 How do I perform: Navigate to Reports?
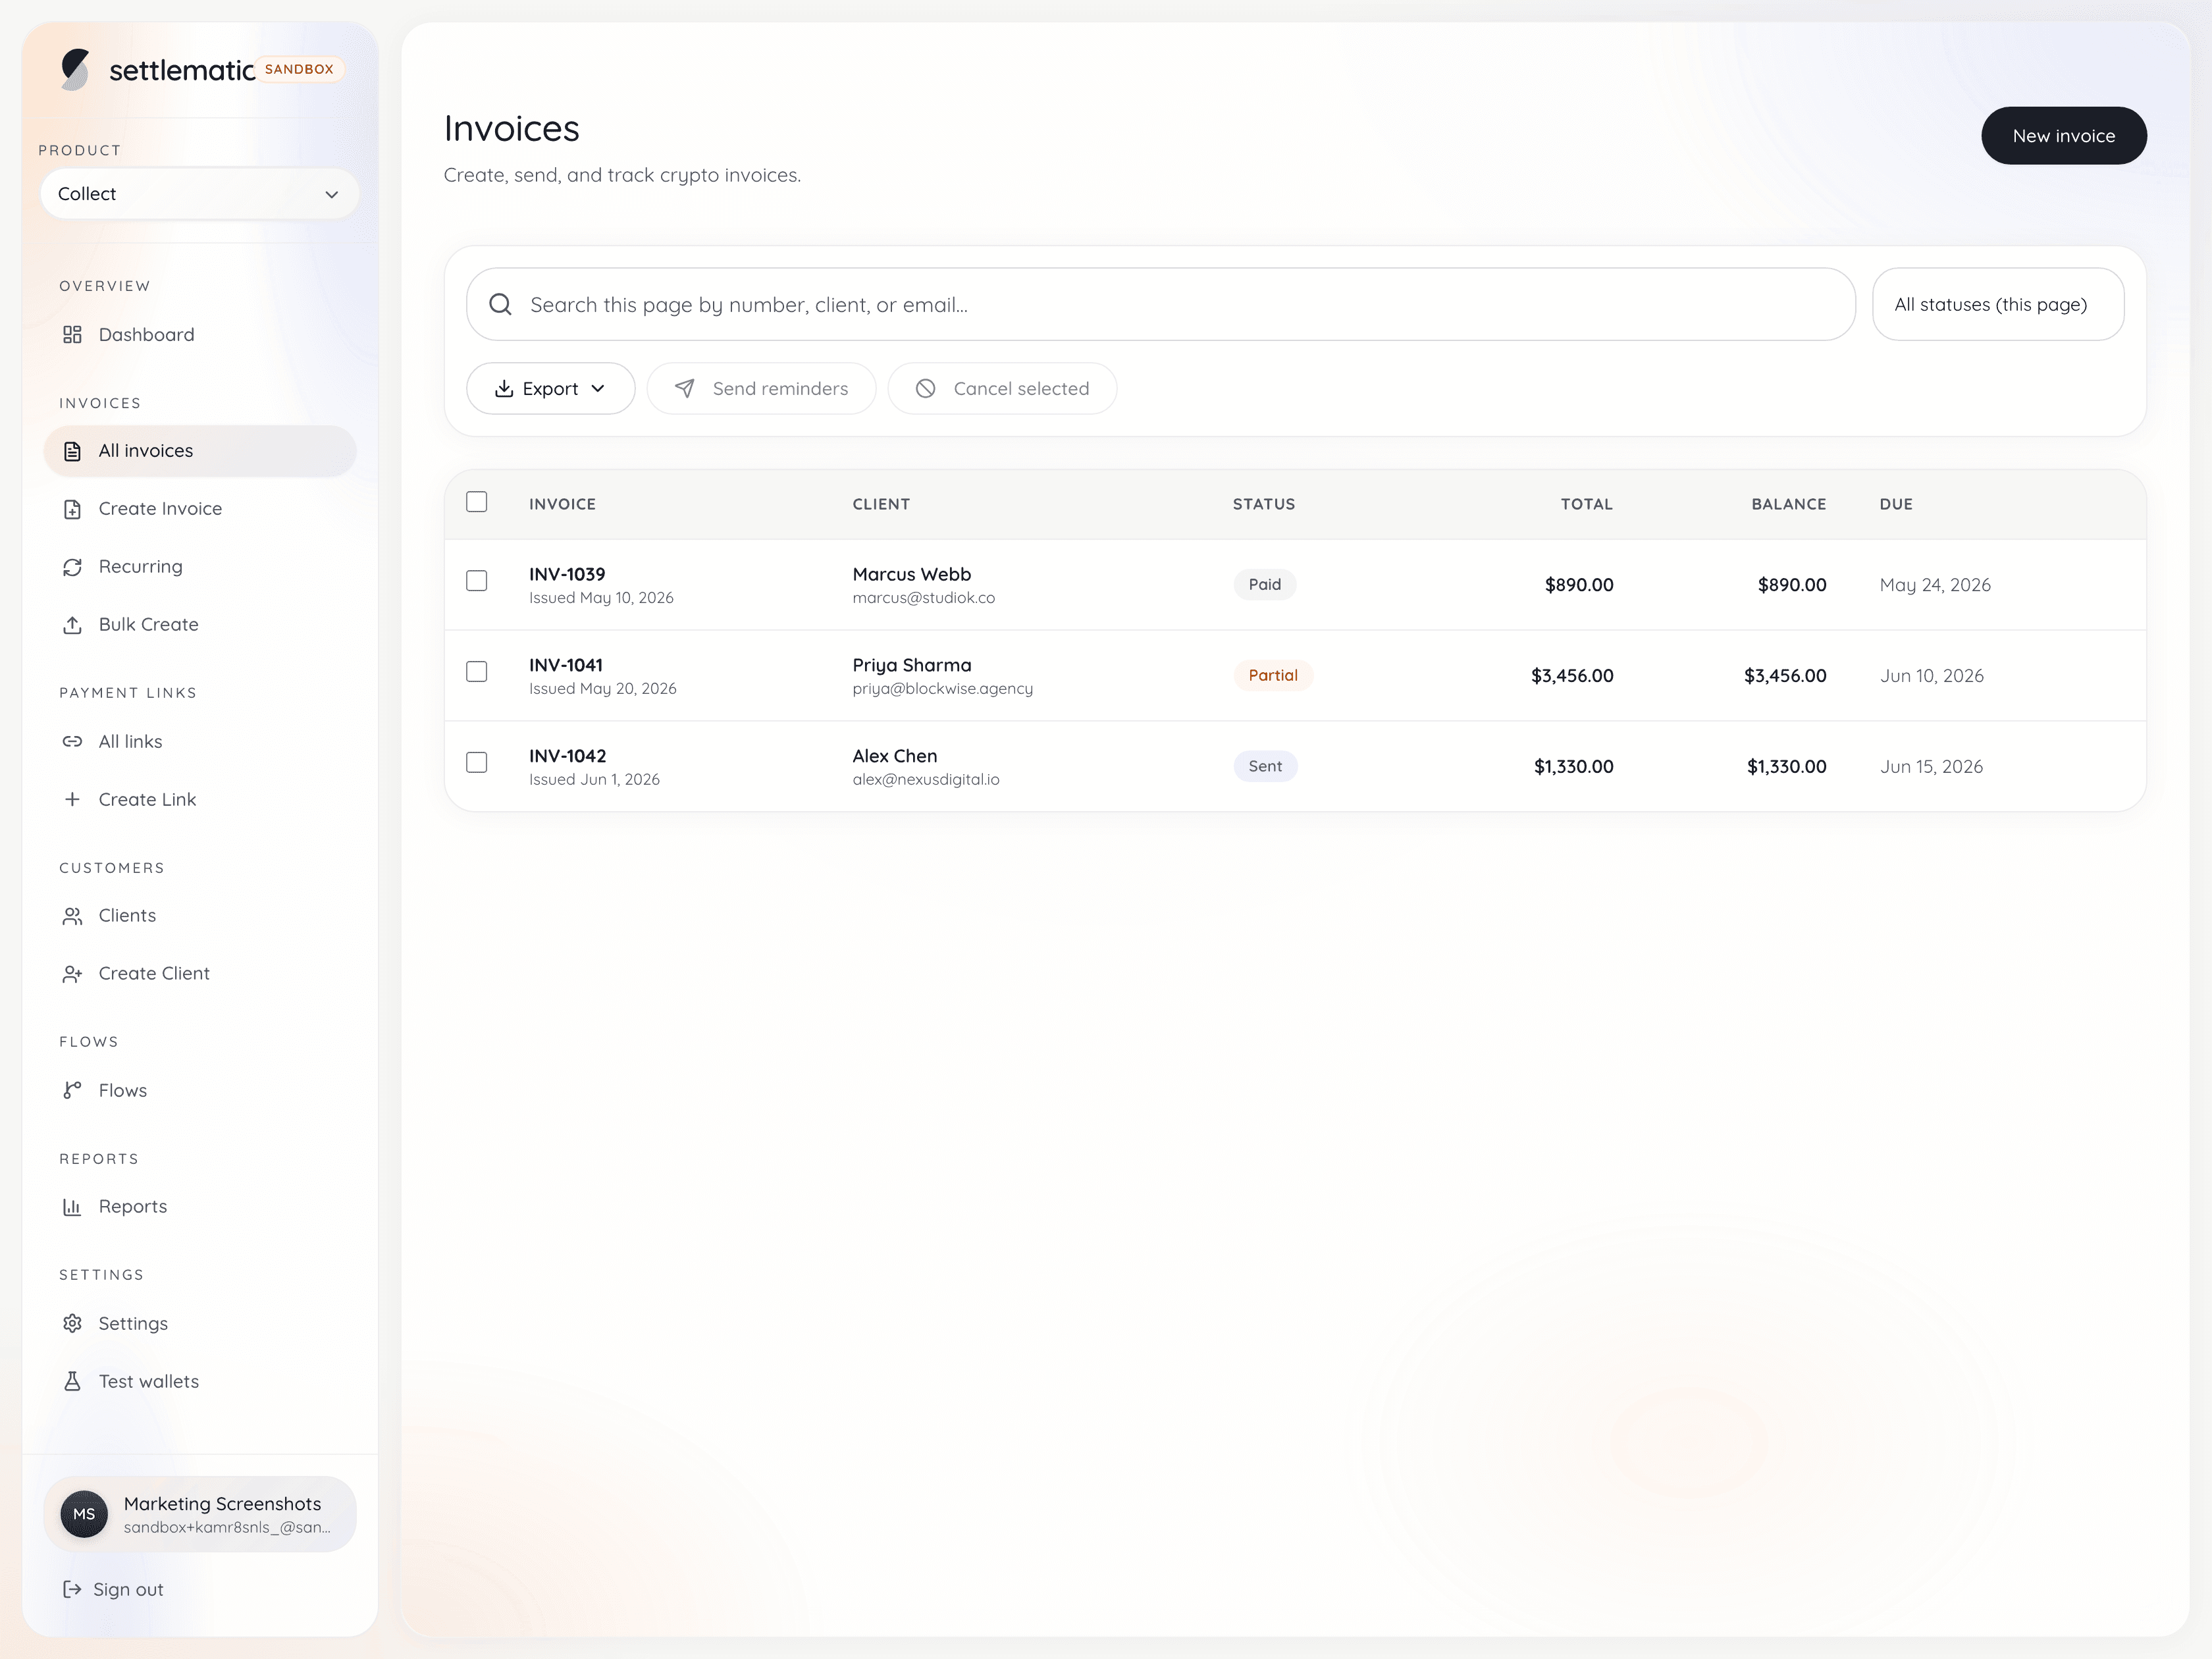click(x=199, y=1207)
